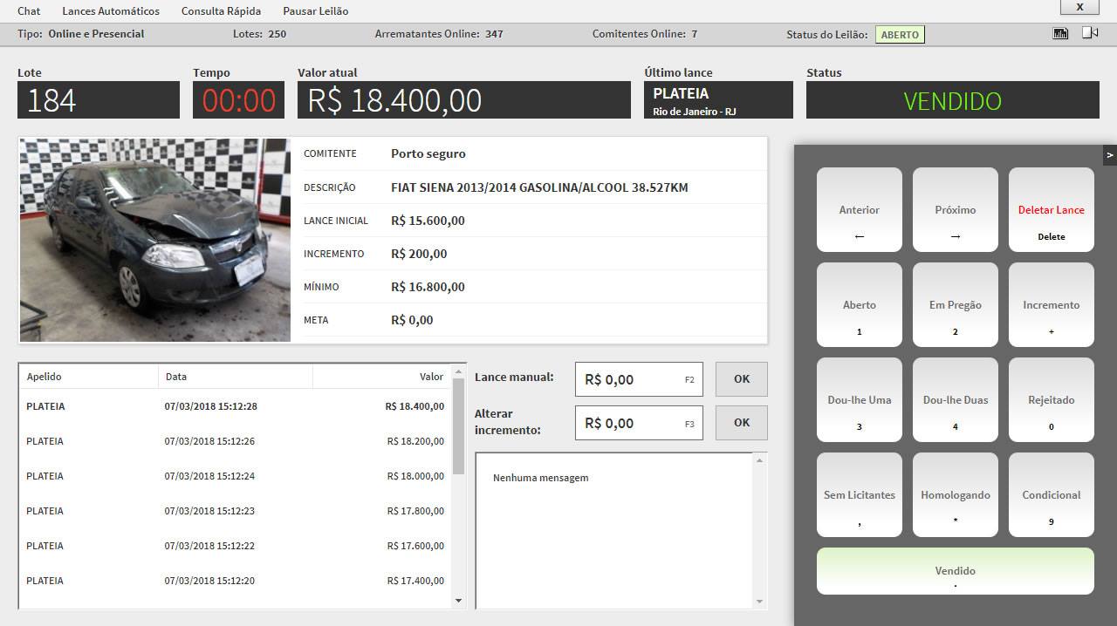This screenshot has width=1117, height=626.
Task: Click Pausar Leilão in the menu bar
Action: pos(315,11)
